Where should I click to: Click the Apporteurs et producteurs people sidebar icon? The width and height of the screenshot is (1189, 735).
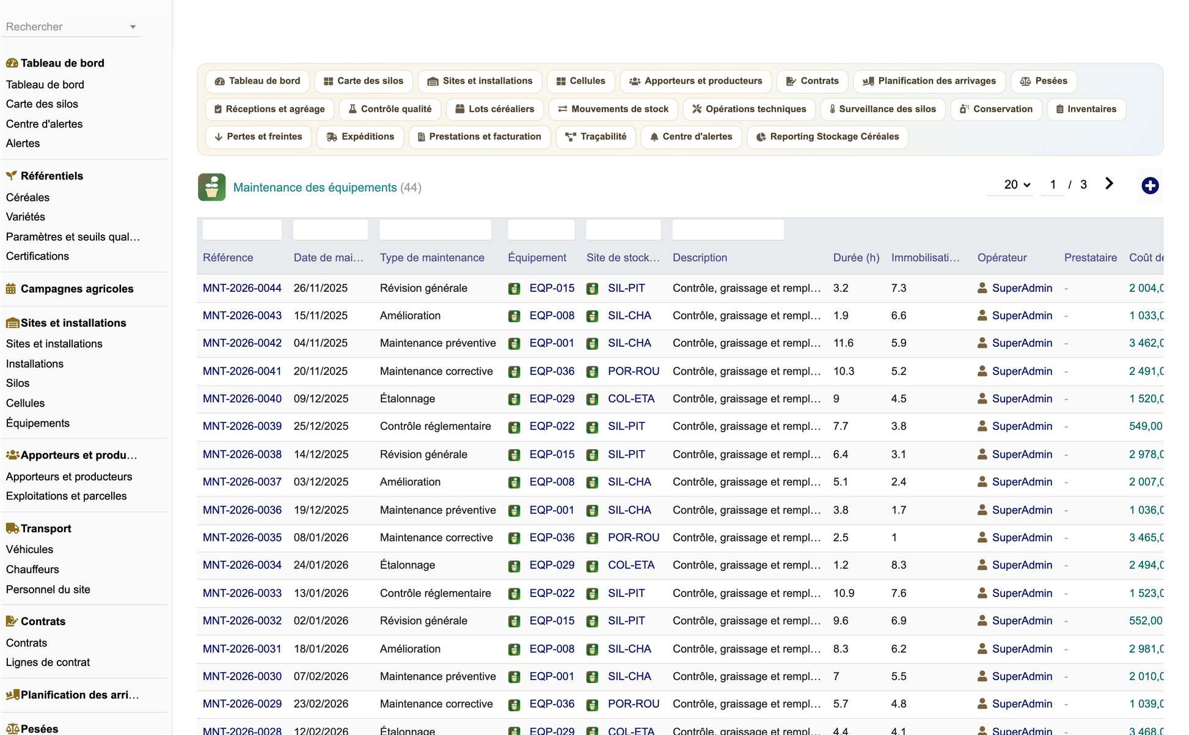pos(12,455)
